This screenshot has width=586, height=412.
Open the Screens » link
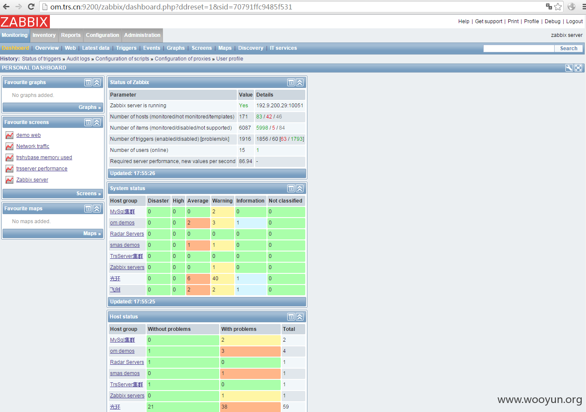89,194
